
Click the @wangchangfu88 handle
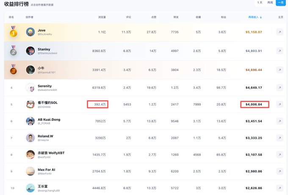coord(49,191)
